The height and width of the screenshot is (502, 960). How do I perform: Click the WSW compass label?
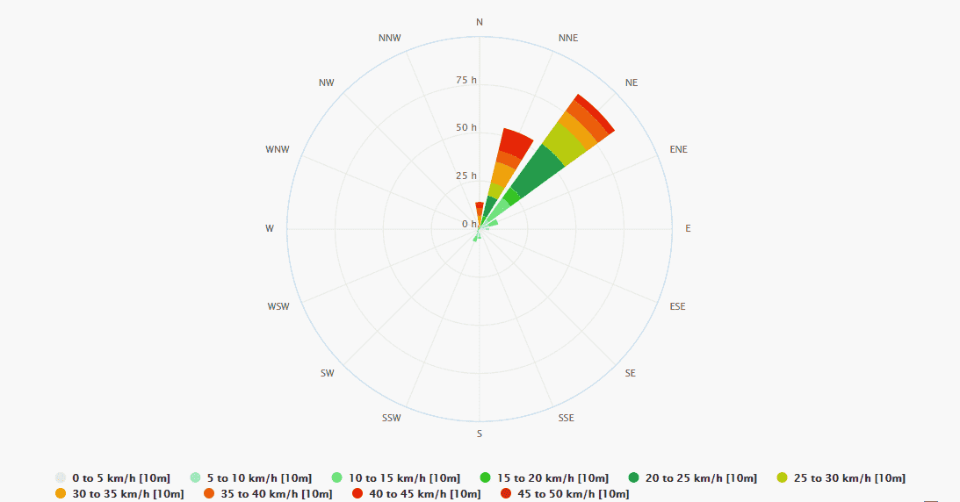278,306
